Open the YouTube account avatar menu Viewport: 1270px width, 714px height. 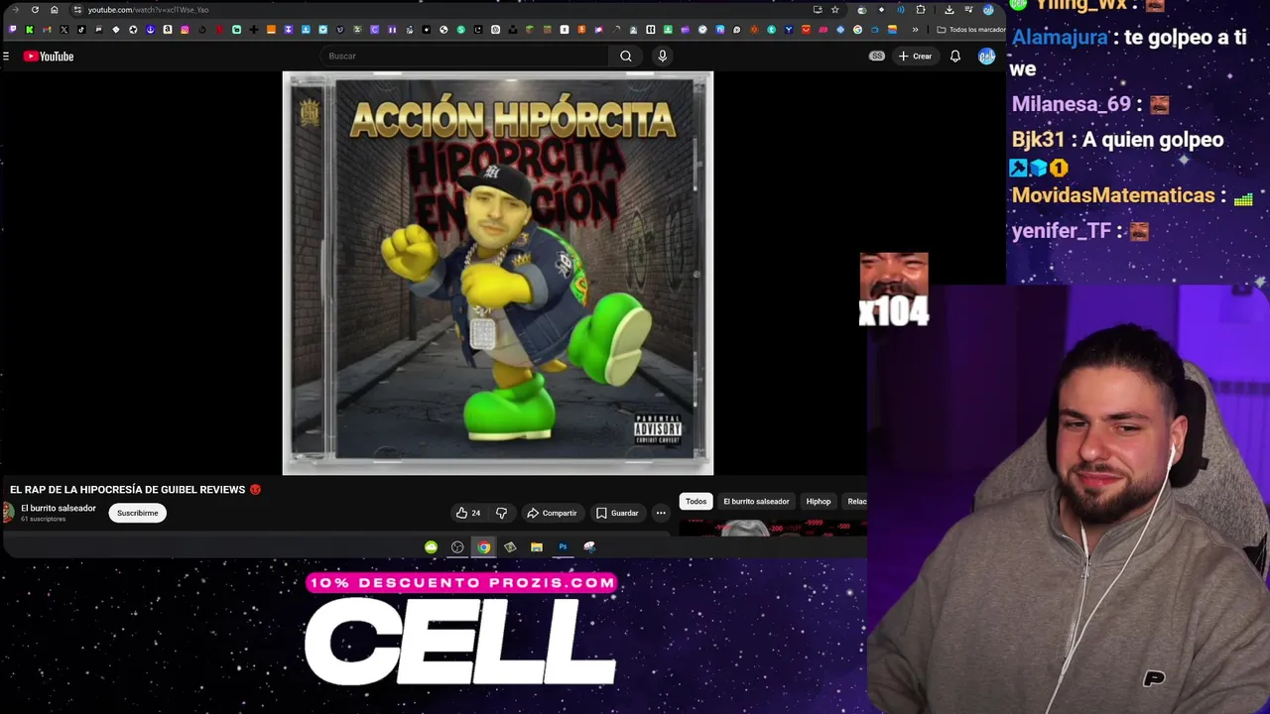click(x=986, y=57)
